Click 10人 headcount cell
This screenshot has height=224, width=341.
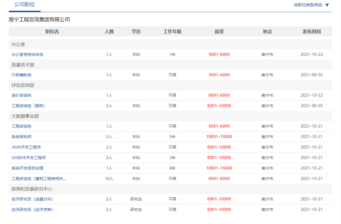click(x=109, y=179)
